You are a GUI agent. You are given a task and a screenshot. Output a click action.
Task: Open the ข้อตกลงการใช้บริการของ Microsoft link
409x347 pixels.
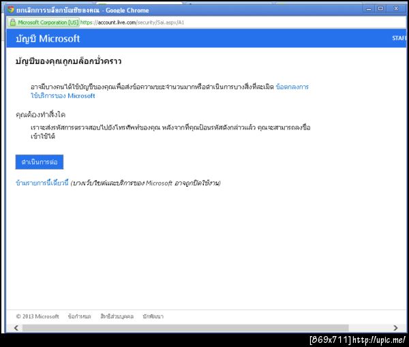point(170,91)
